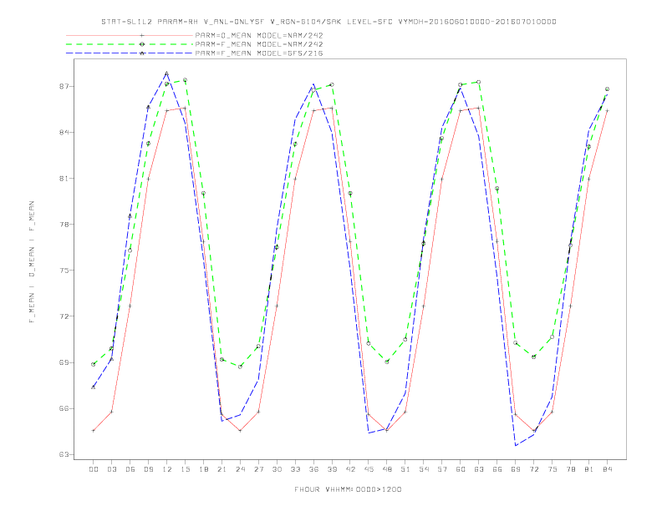
Task: Click x-axis tick label 69
Action: (516, 469)
